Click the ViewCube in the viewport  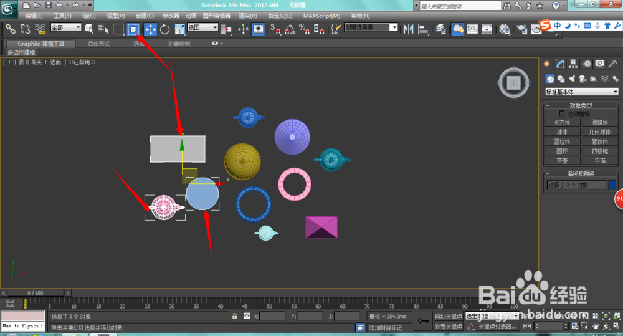pyautogui.click(x=514, y=83)
